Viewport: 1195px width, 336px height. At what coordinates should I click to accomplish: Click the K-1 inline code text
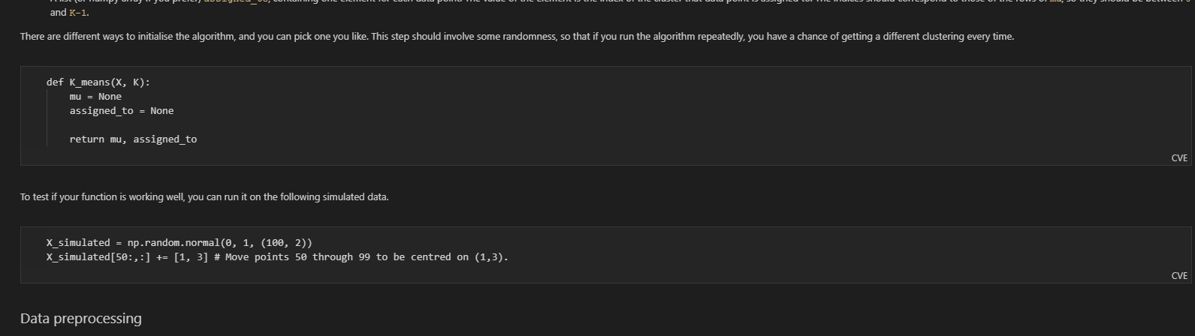[78, 13]
